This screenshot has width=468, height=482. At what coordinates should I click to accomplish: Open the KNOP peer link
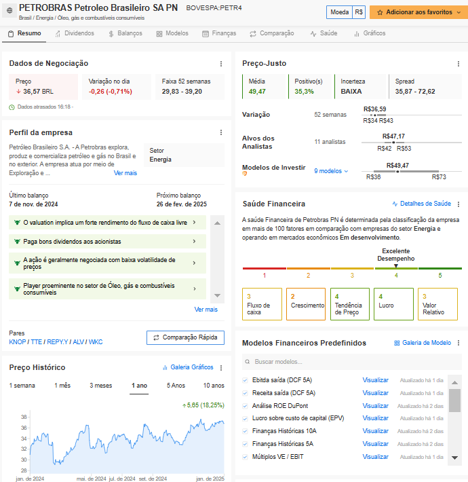pyautogui.click(x=18, y=342)
